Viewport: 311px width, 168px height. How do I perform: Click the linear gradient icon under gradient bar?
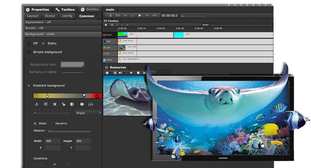72,104
